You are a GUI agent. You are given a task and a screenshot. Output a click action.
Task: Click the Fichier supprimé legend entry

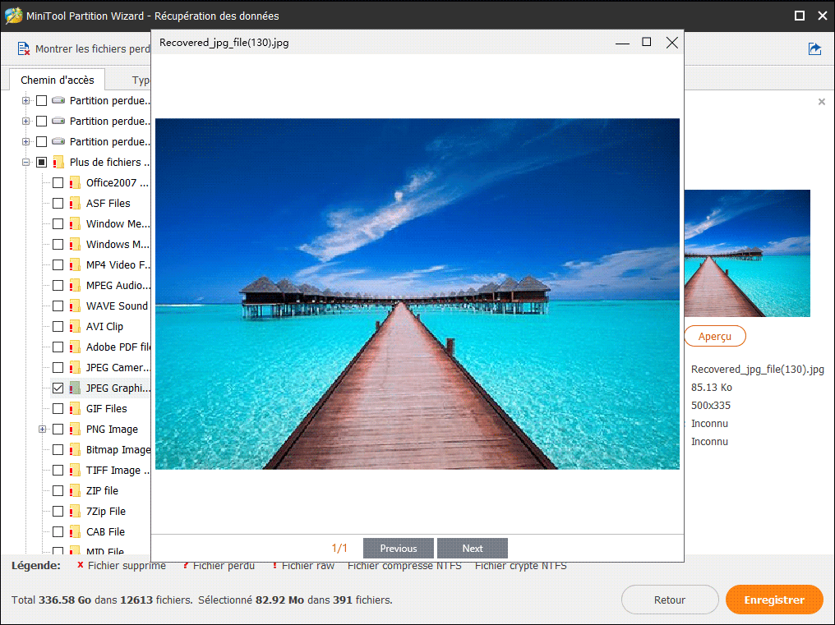[x=122, y=566]
